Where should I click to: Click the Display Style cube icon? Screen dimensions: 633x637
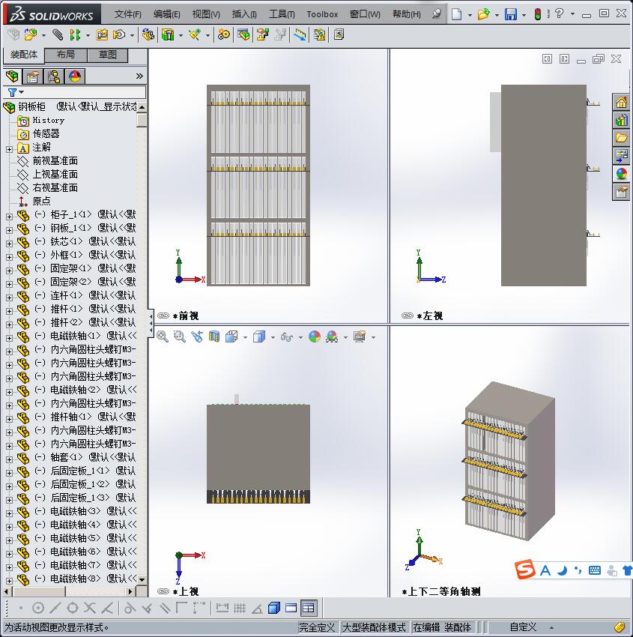pyautogui.click(x=259, y=336)
